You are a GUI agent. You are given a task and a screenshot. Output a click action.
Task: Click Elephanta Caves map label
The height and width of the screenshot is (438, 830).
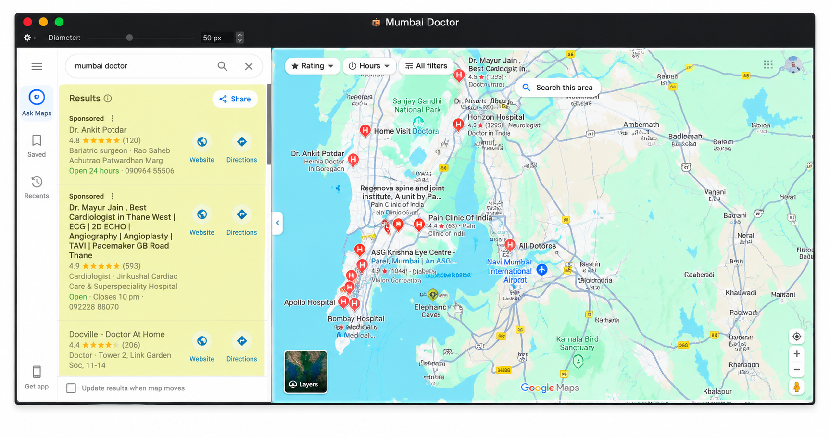pos(430,311)
